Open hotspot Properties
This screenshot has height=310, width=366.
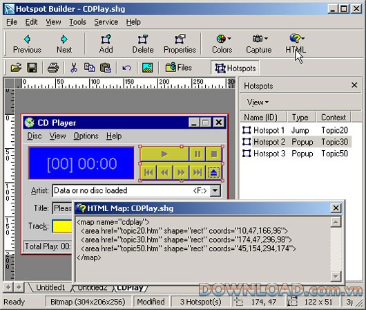coord(180,44)
